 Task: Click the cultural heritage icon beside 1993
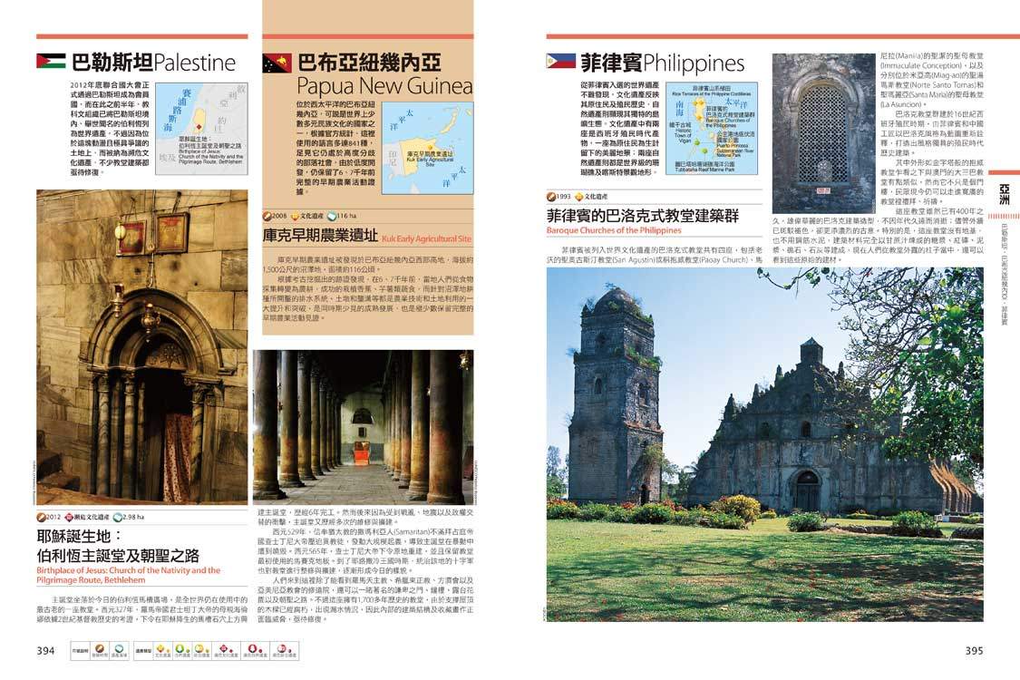pos(578,196)
